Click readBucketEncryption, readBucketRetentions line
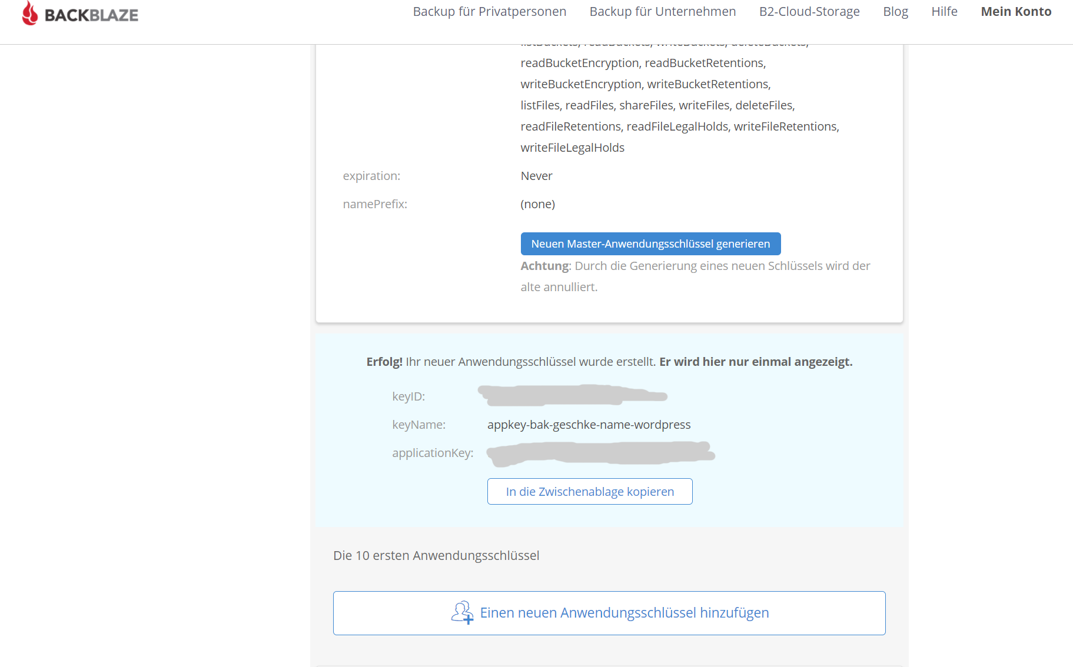The width and height of the screenshot is (1073, 667). 643,63
